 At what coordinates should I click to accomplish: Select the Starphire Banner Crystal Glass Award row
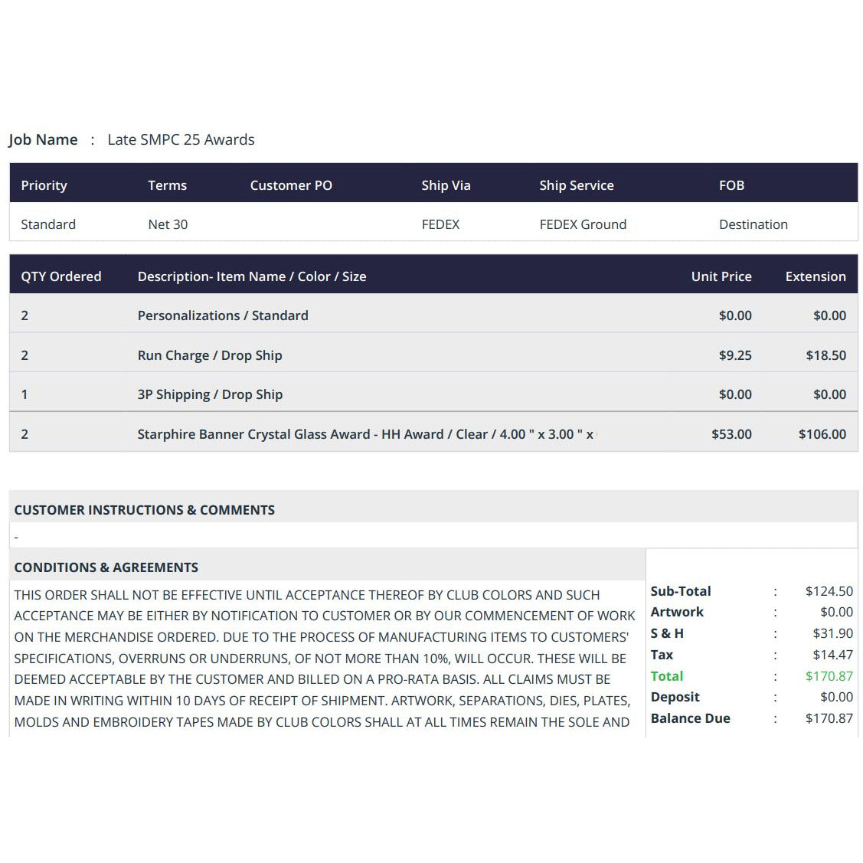point(433,434)
